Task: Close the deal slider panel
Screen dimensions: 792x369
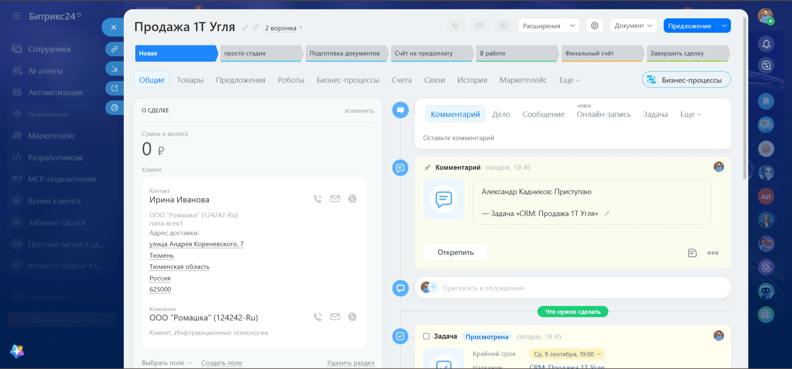Action: pyautogui.click(x=113, y=27)
